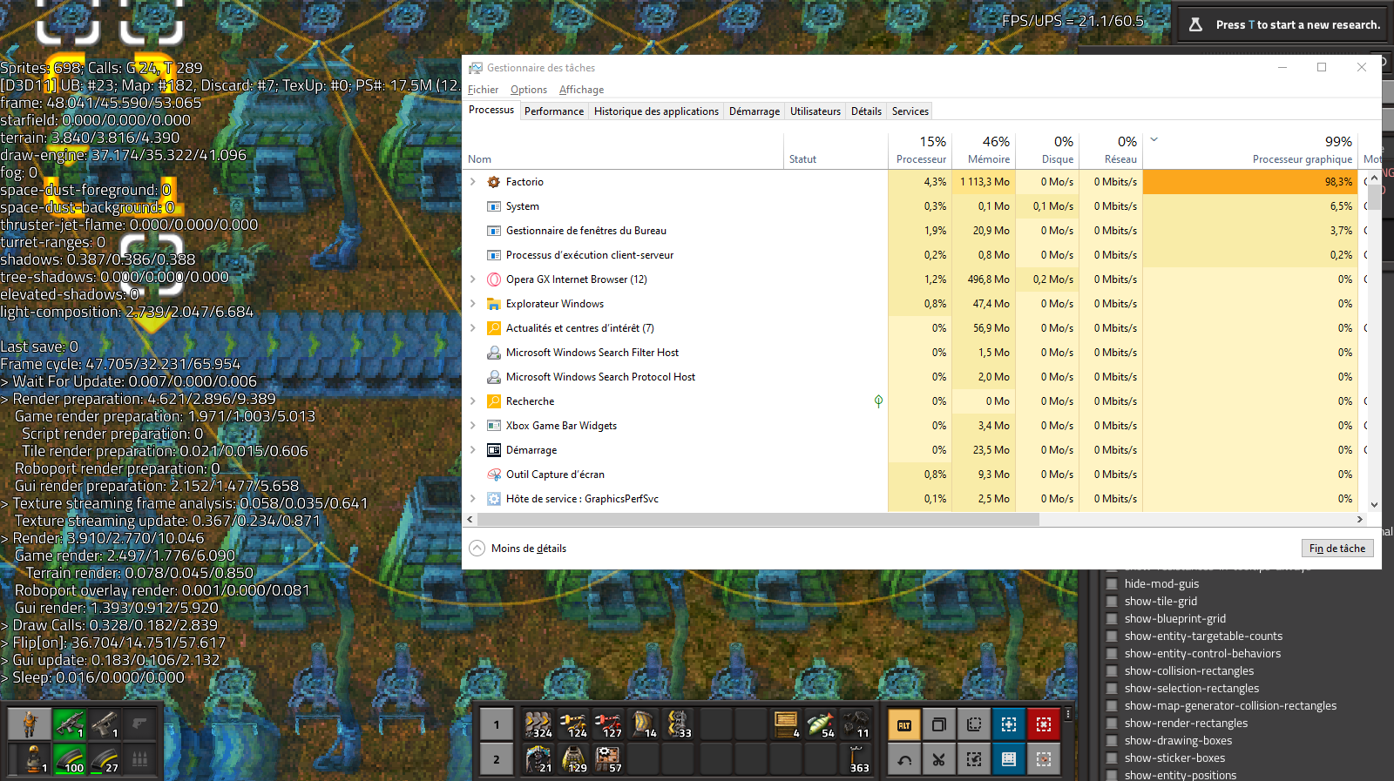
Task: Click blue new blueprint shortcut
Action: point(1009,724)
